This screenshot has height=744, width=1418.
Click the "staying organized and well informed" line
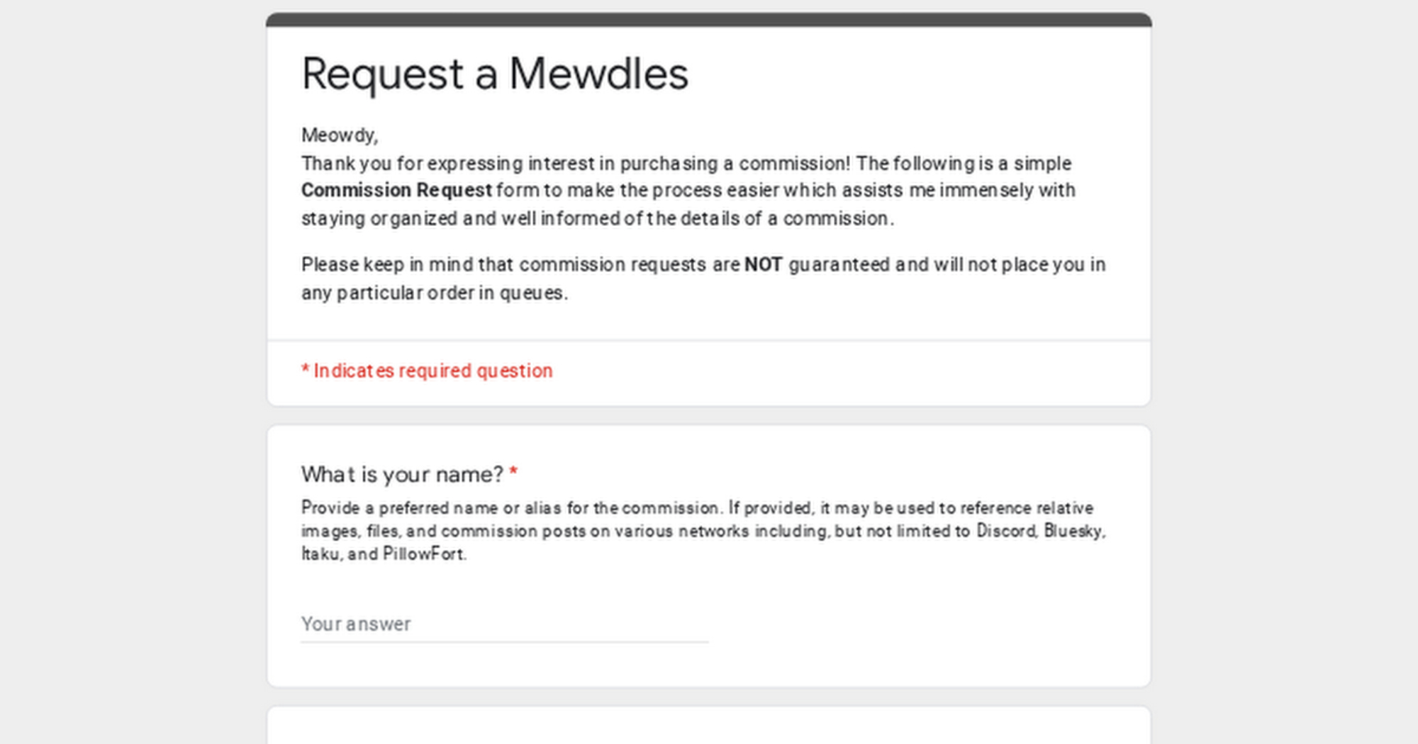(x=597, y=219)
